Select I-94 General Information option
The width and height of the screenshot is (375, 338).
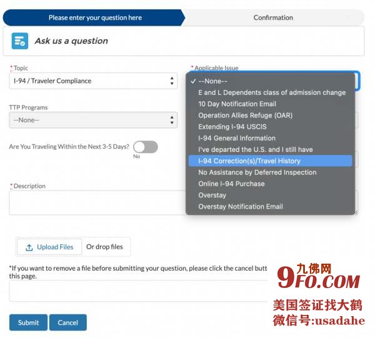coord(236,138)
